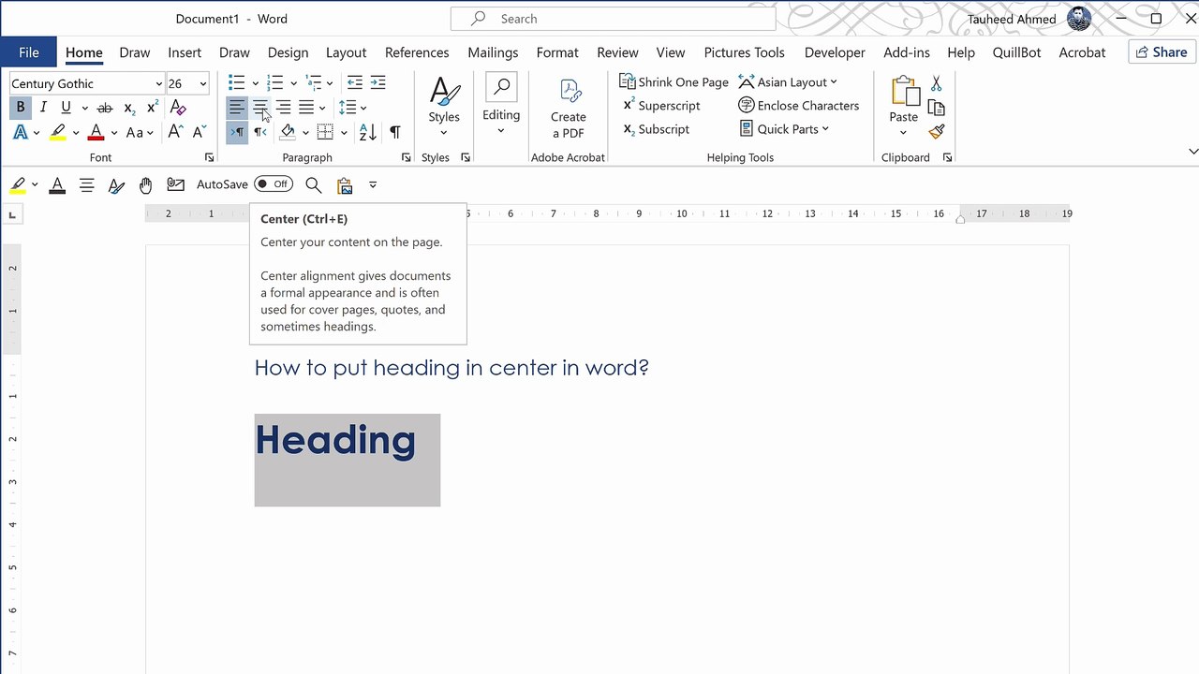The width and height of the screenshot is (1199, 674).
Task: Decrease font size with the shrink font icon
Action: pyautogui.click(x=197, y=133)
